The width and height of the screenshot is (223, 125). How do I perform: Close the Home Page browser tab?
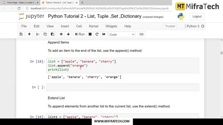(38, 3)
